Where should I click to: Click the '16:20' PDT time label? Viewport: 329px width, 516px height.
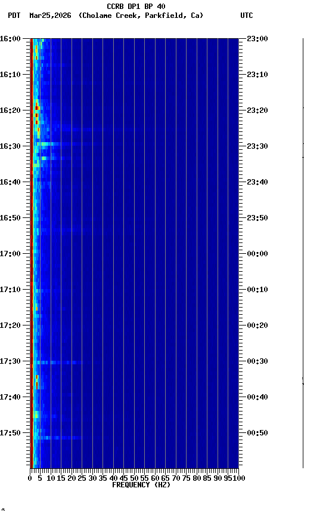(x=10, y=110)
